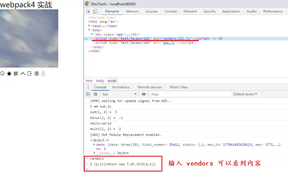Click the entered 'vendors' command line
Screen dimensions: 288x172
(97, 159)
